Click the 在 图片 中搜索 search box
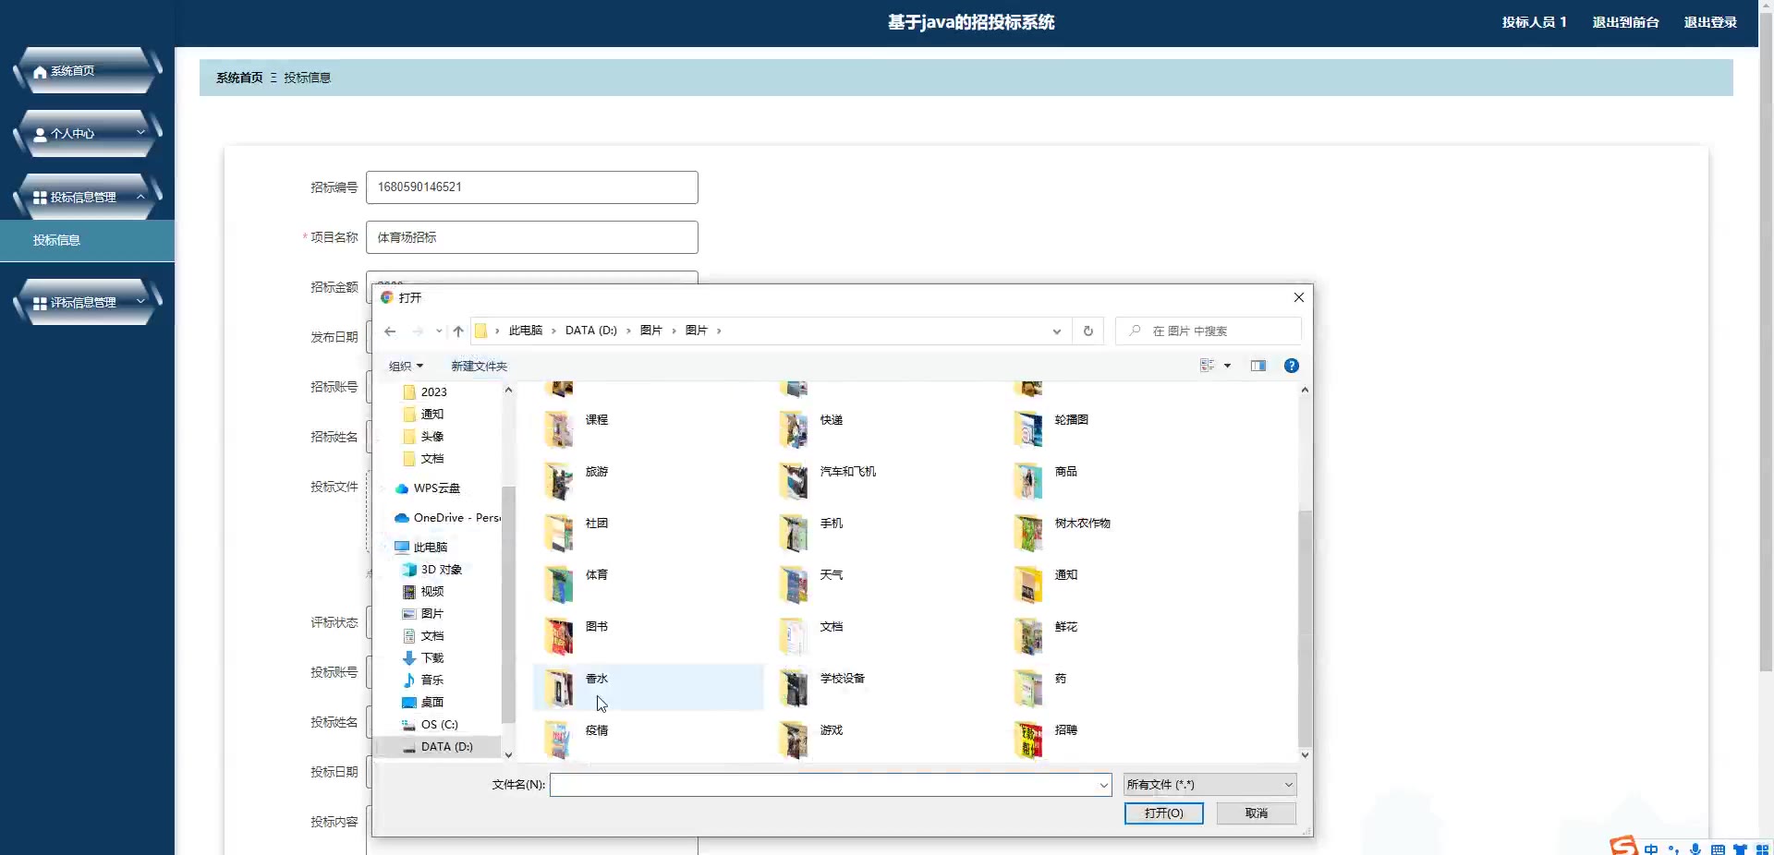 tap(1209, 331)
